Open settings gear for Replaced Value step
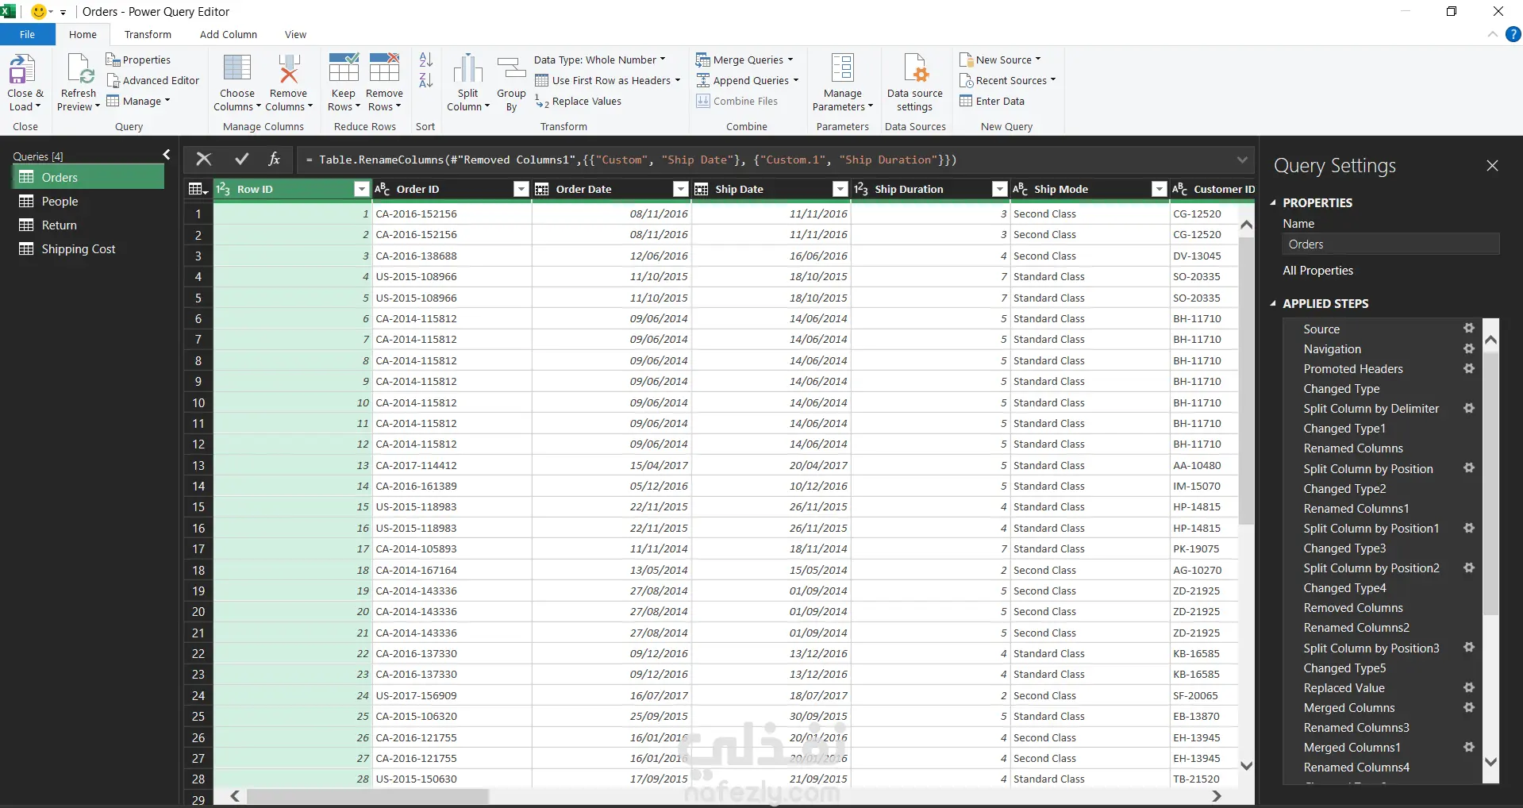This screenshot has width=1523, height=808. click(x=1469, y=687)
